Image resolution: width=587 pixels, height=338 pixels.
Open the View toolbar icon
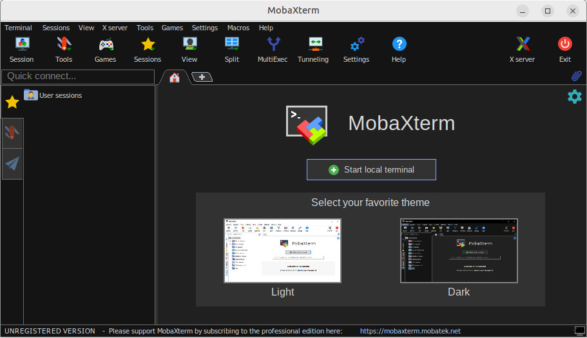pos(189,50)
